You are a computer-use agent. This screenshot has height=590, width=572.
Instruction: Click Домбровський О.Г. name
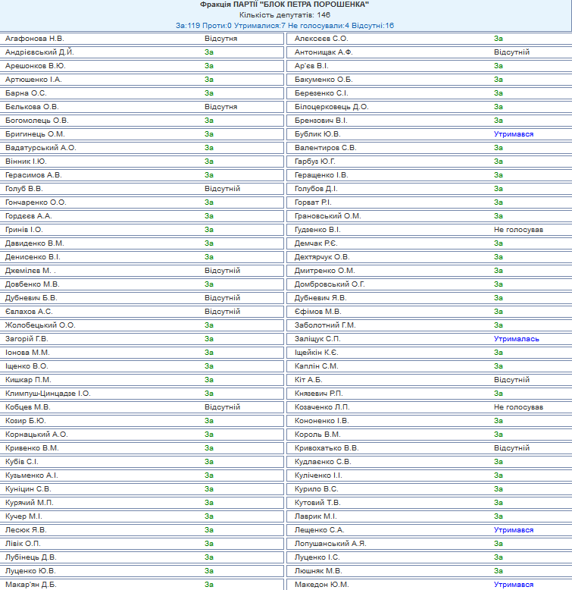pos(330,284)
